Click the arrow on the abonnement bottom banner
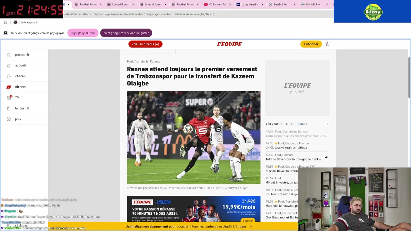 251,227
